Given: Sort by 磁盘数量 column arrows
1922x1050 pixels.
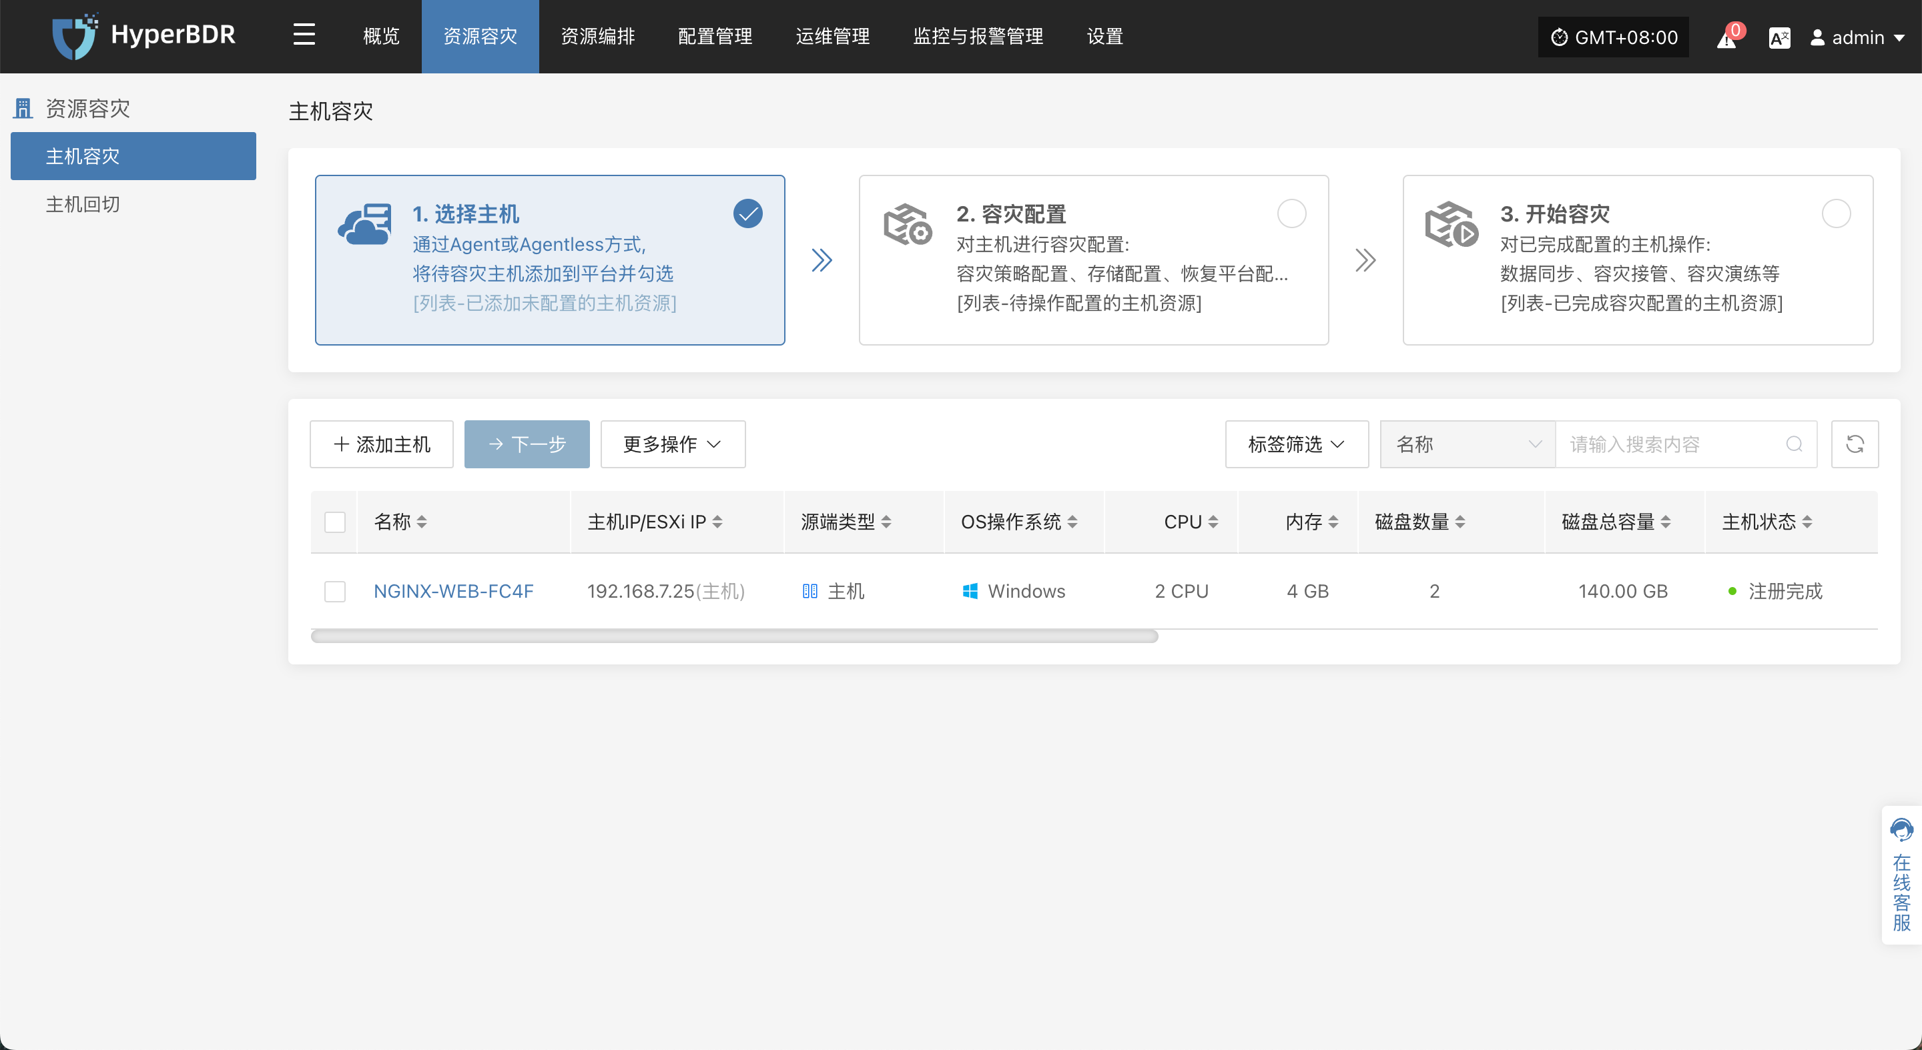Looking at the screenshot, I should tap(1460, 522).
